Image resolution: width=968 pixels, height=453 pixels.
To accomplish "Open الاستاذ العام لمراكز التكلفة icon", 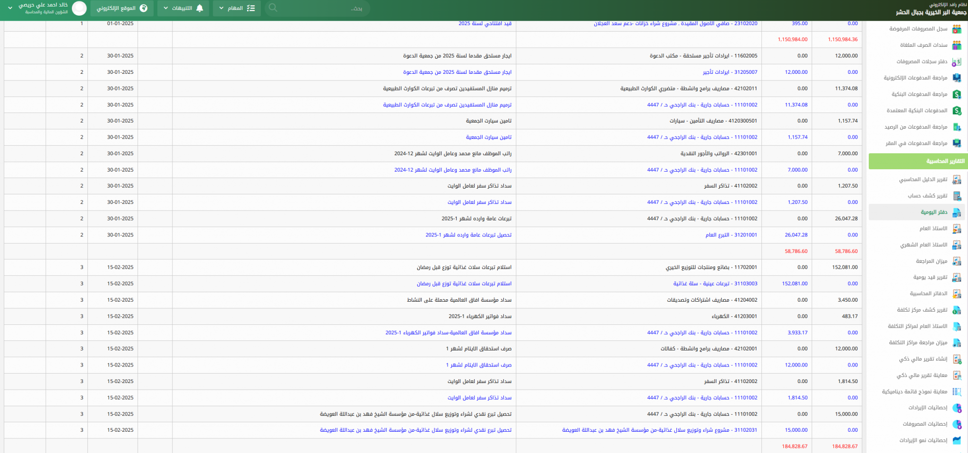I will click(x=957, y=327).
